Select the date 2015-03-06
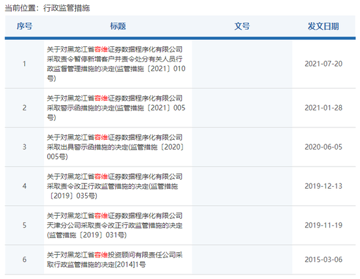The width and height of the screenshot is (360, 279). coord(323,260)
